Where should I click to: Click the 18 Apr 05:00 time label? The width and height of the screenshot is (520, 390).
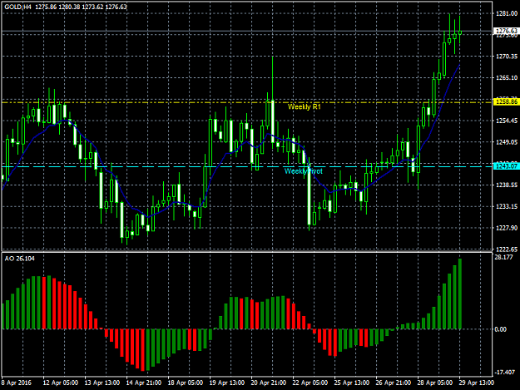click(x=186, y=383)
